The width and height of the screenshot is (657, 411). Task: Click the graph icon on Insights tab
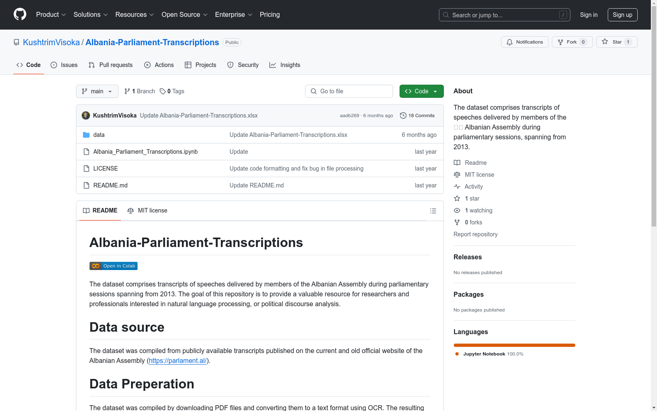(x=273, y=65)
